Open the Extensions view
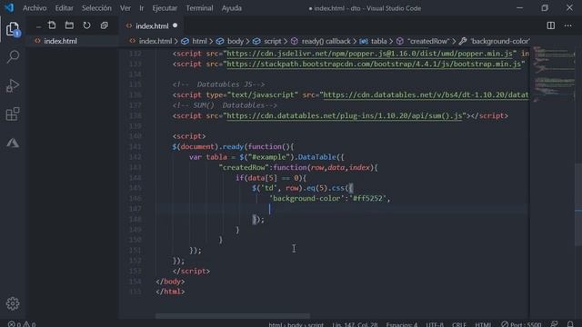 pos(13,114)
